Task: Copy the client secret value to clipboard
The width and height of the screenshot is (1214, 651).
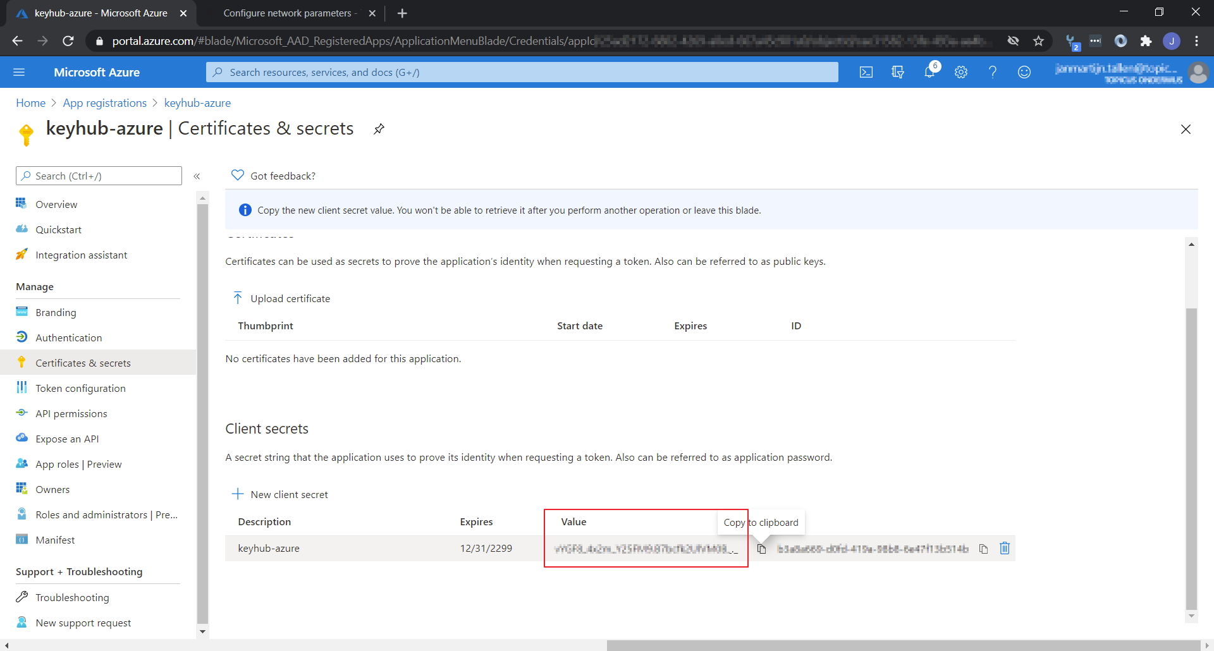Action: [x=761, y=549]
